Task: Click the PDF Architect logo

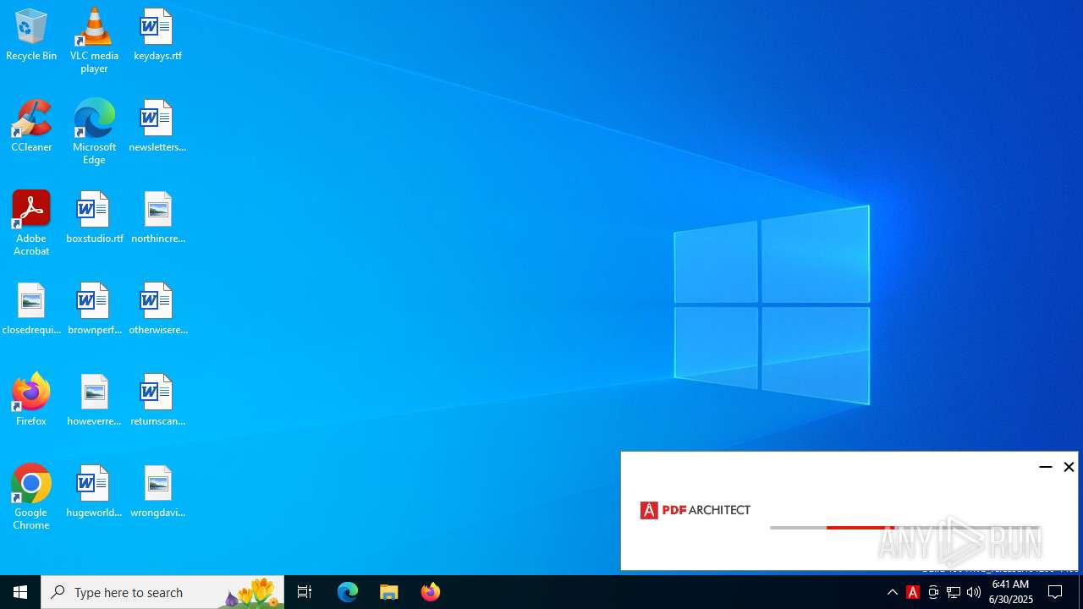Action: (695, 510)
